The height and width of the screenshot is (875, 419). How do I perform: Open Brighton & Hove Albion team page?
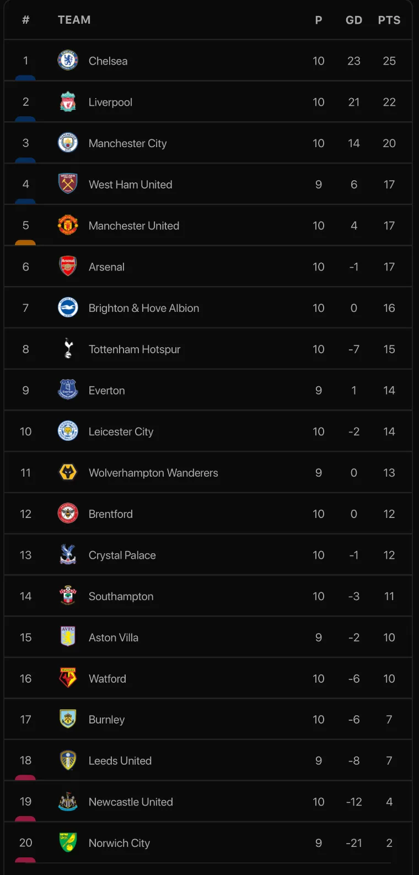[144, 308]
